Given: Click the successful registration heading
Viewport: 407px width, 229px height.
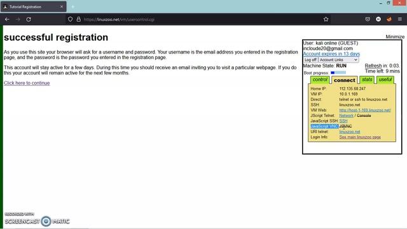Looking at the screenshot, I should click(x=56, y=38).
